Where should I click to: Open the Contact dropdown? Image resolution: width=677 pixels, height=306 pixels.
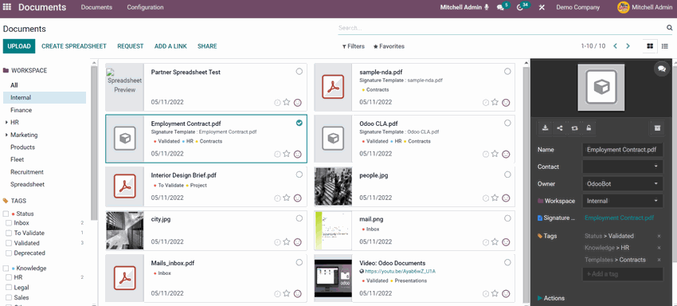[x=622, y=167]
